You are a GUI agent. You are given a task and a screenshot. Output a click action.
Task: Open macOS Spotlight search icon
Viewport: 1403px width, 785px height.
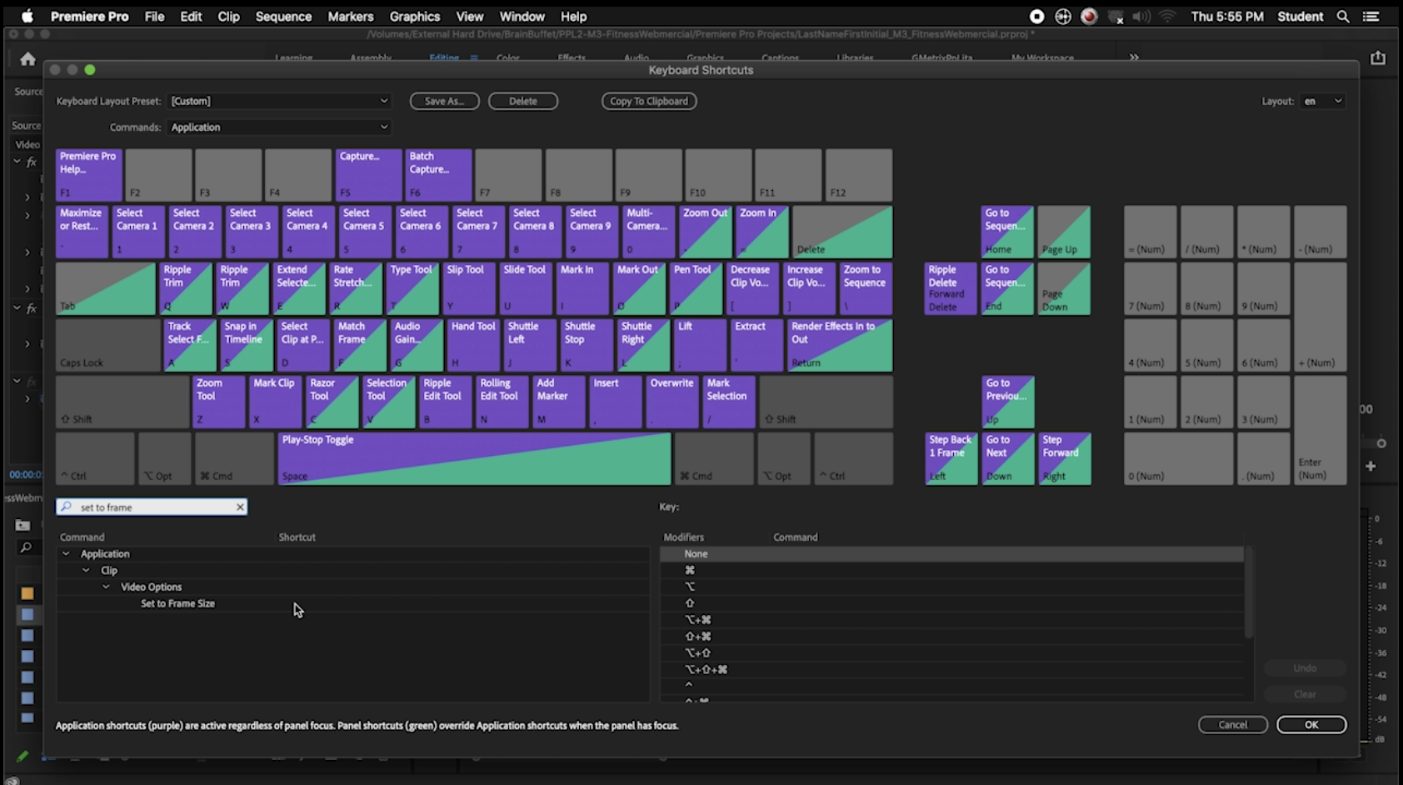click(1342, 17)
